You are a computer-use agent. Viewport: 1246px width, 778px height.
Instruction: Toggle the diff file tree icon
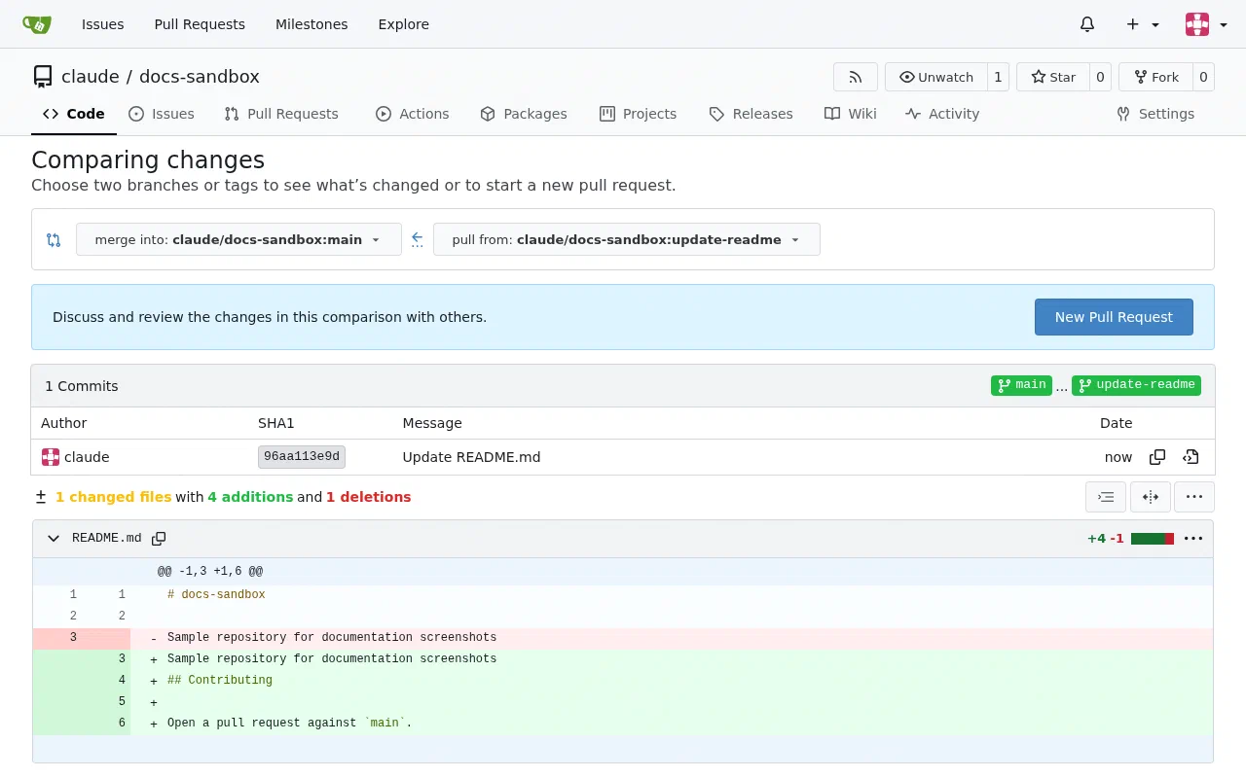(41, 497)
